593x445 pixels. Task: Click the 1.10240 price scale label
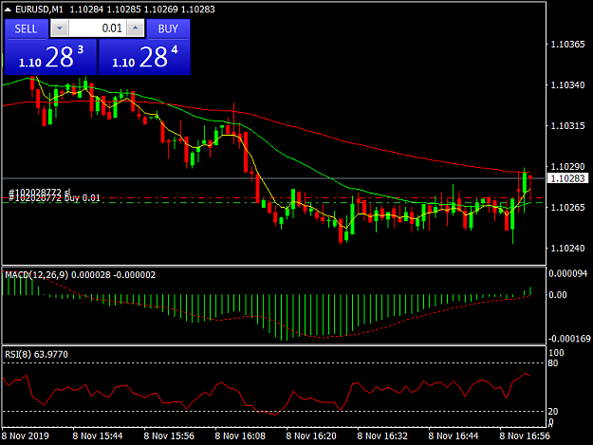[567, 249]
